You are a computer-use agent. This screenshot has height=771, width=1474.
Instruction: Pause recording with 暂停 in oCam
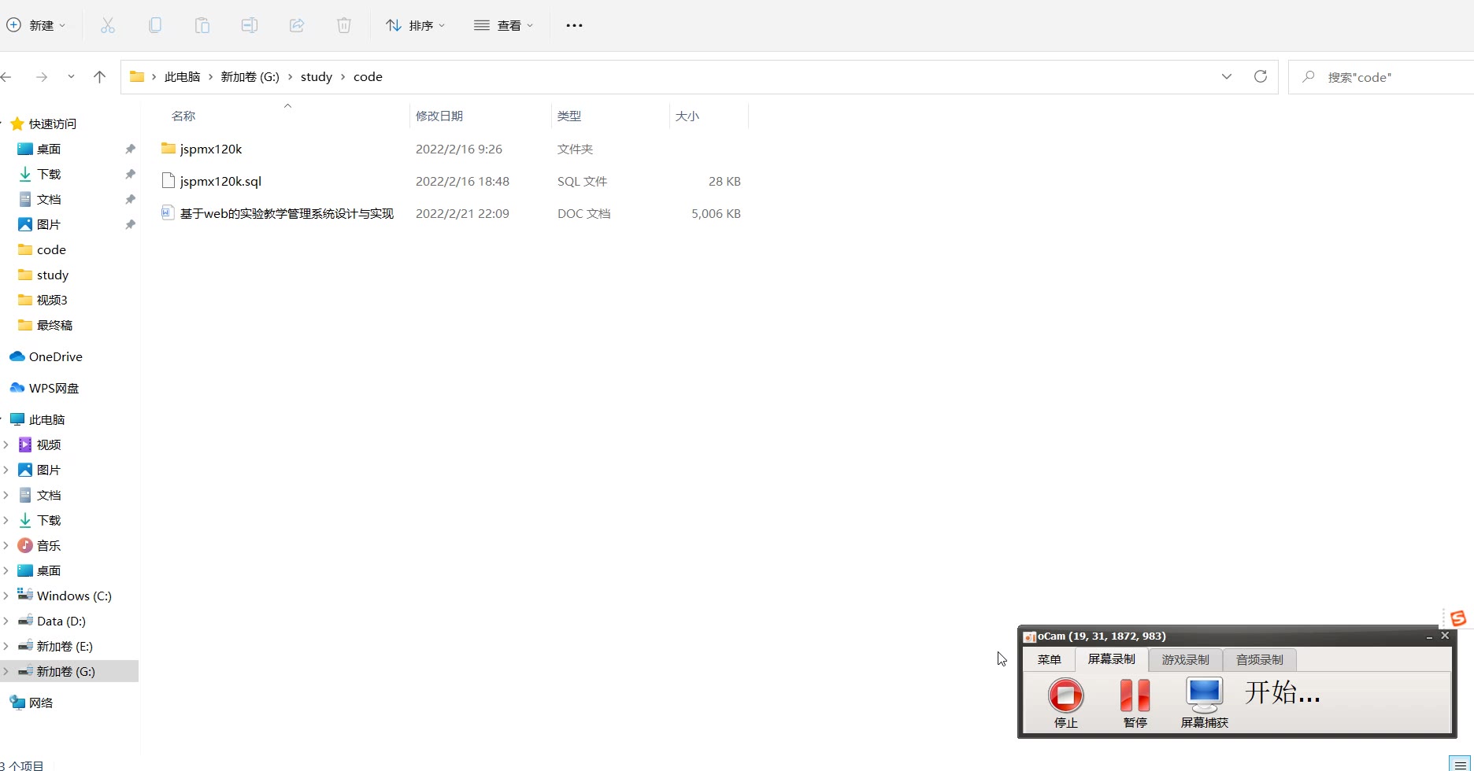[x=1135, y=703]
